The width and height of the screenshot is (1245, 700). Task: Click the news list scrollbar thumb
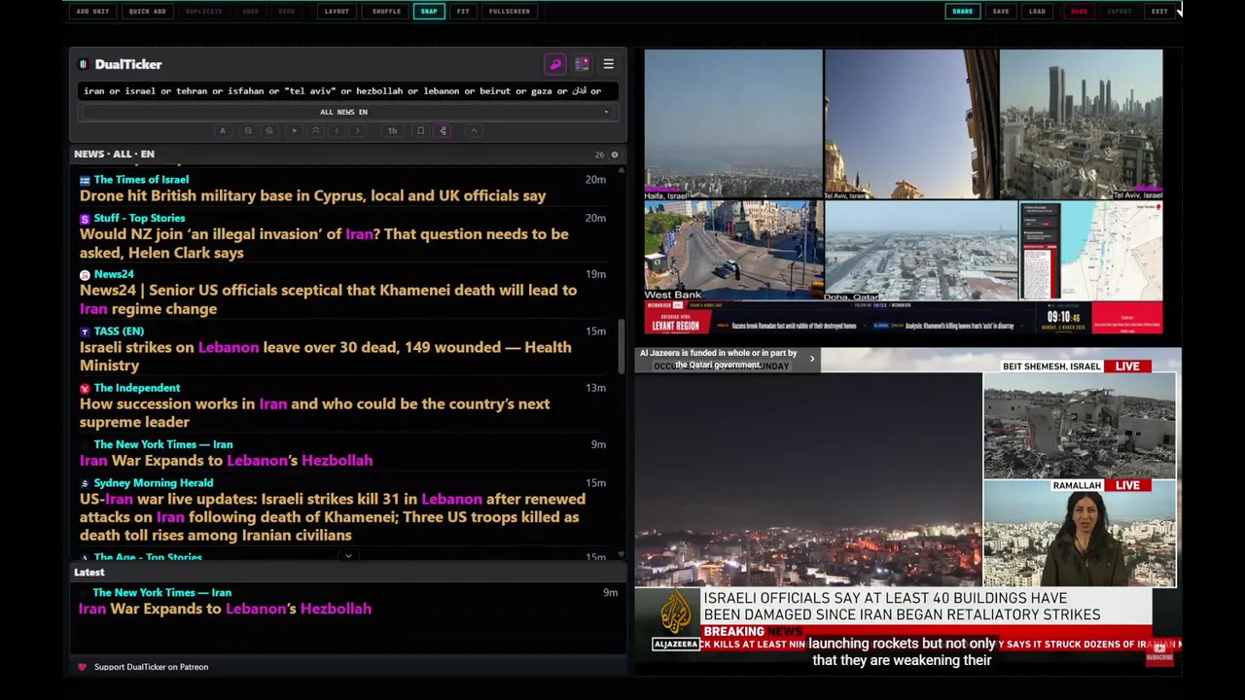point(621,345)
